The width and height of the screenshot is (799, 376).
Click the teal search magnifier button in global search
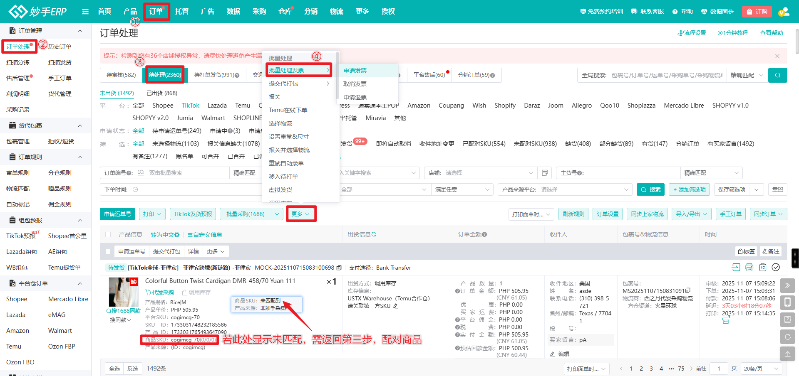coord(777,75)
